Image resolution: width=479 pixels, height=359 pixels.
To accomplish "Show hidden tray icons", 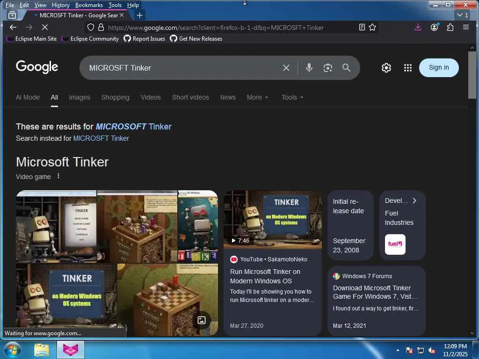I will (x=398, y=350).
